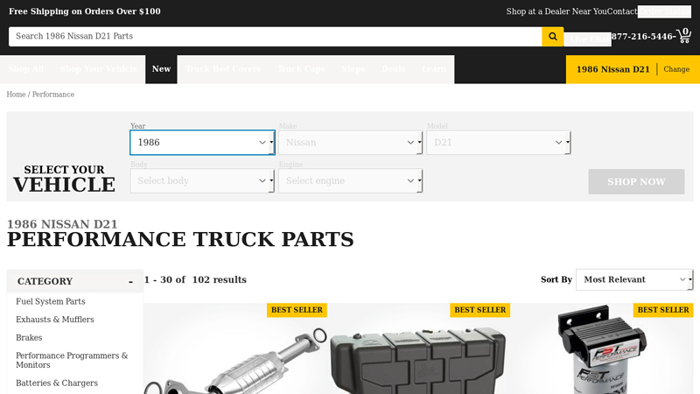Screen dimensions: 700x394
Task: Open the Model dropdown showing D21
Action: 499,143
